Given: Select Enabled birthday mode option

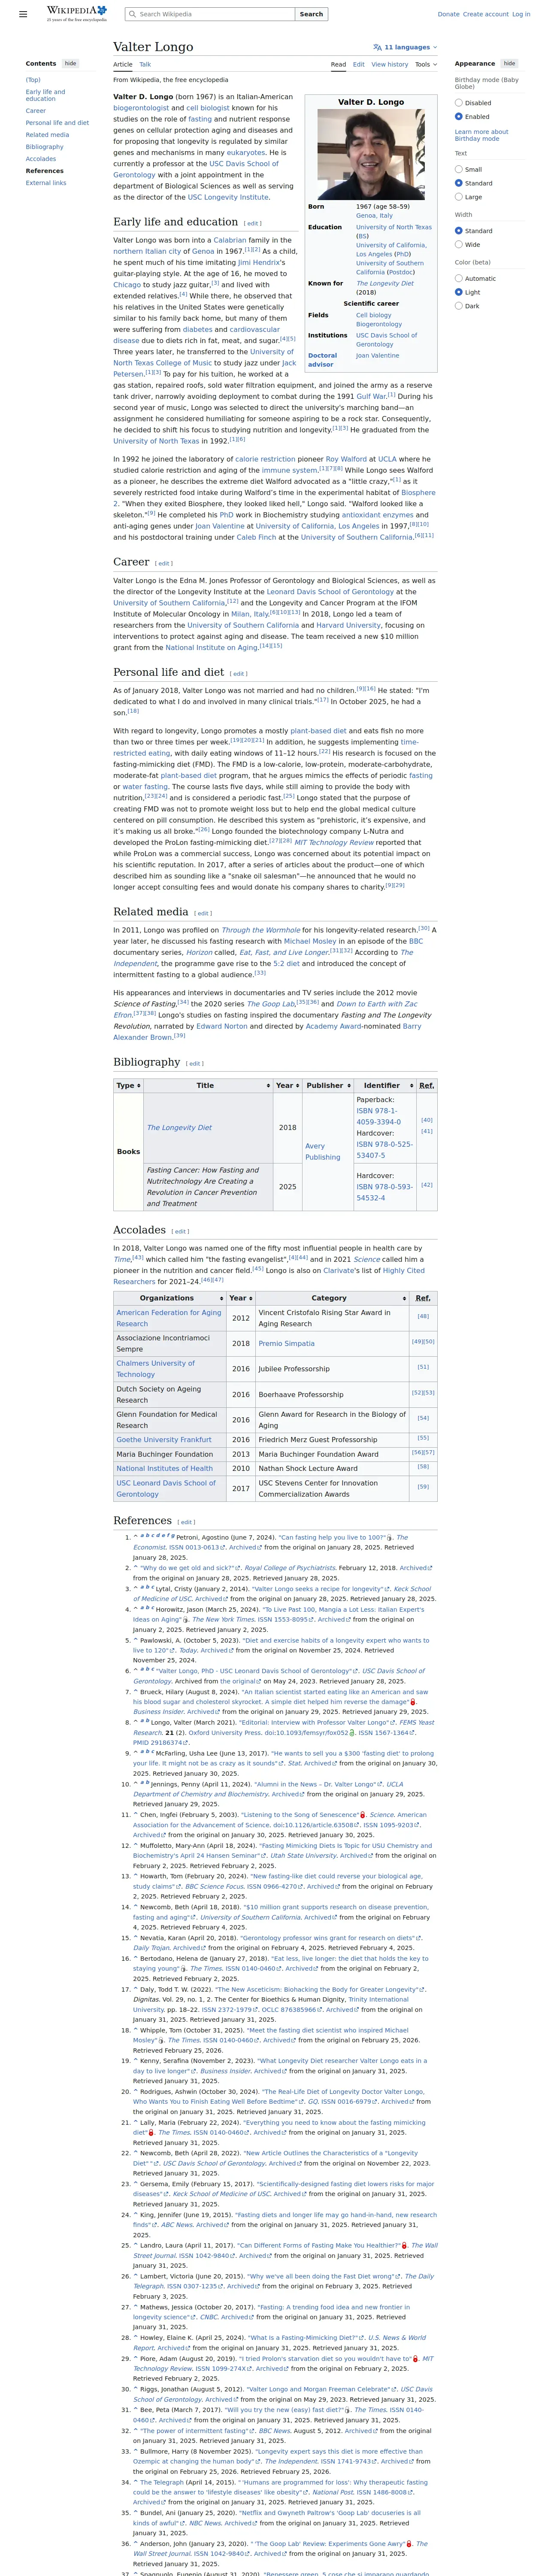Looking at the screenshot, I should (459, 117).
